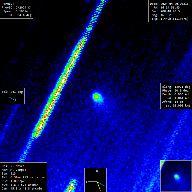This screenshot has height=192, width=192.
Task: Click the N-E compass orientation diagram
Action: point(95,180)
